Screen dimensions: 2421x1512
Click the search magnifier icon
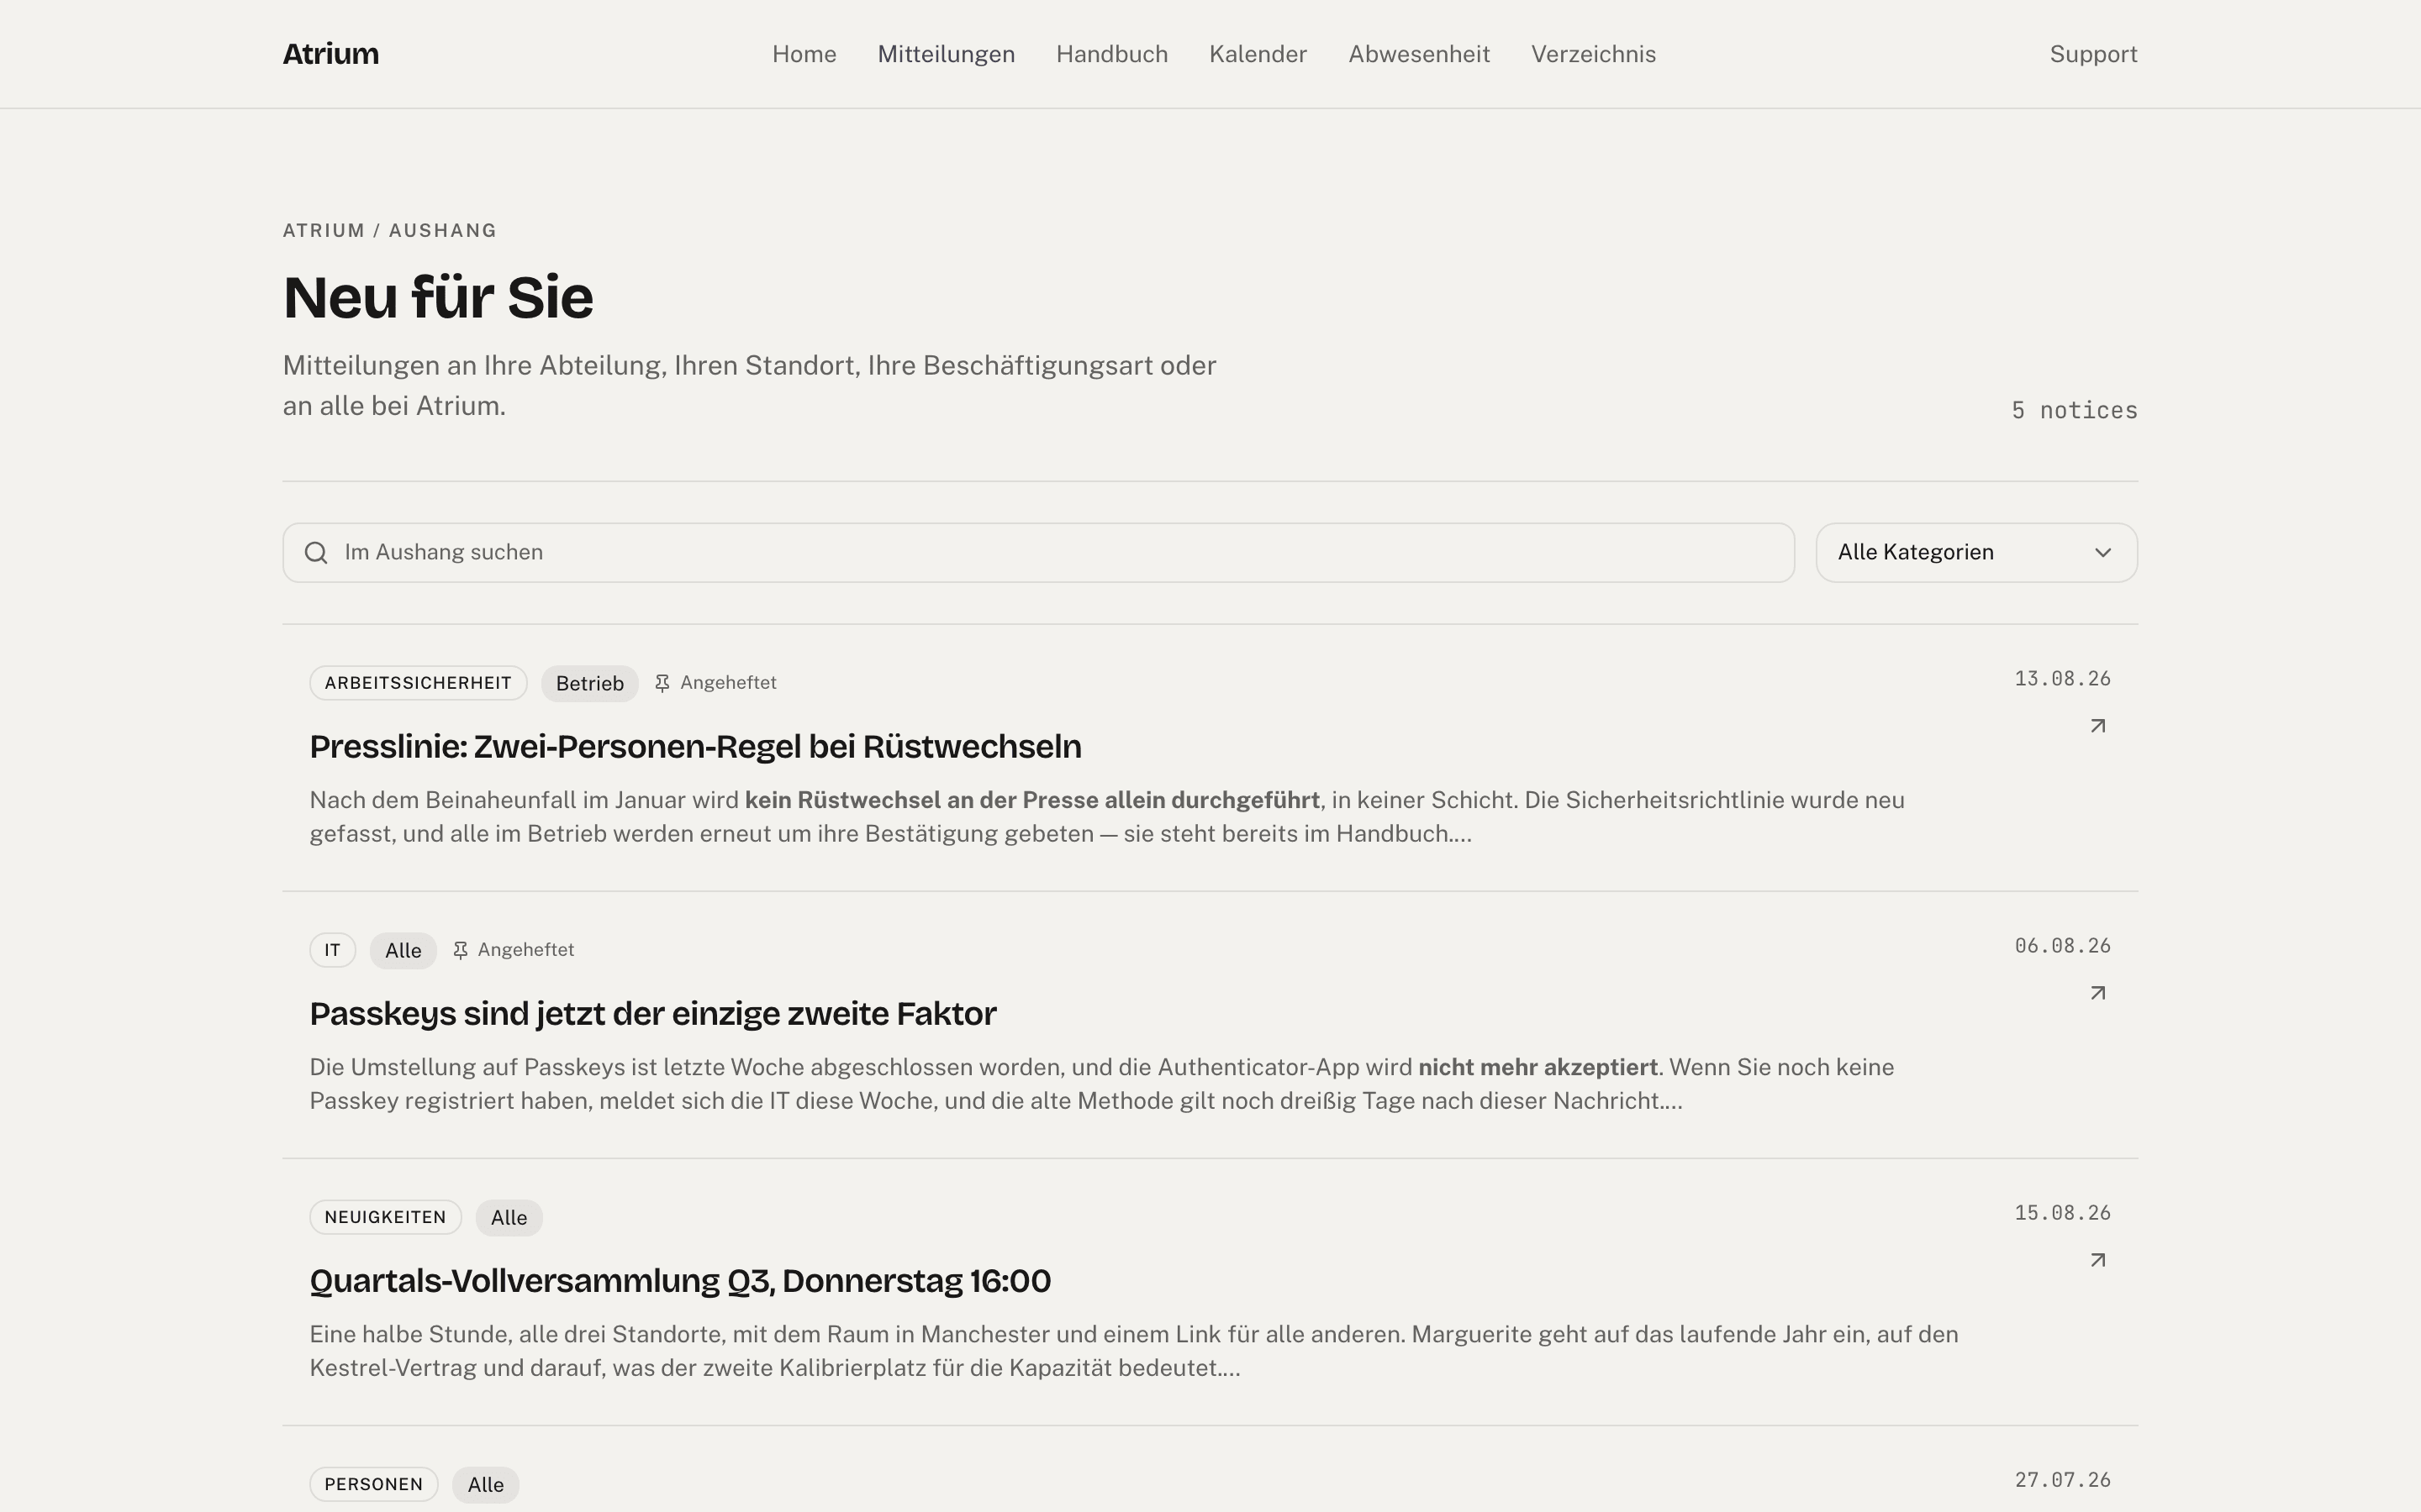coord(316,553)
